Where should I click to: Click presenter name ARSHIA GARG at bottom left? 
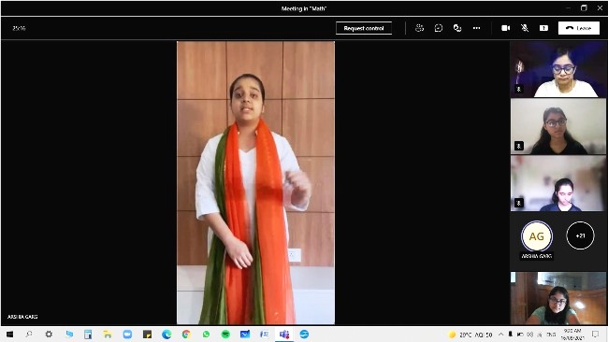tap(22, 317)
